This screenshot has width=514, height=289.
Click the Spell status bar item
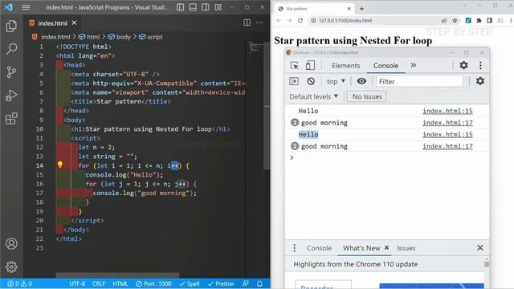point(190,283)
